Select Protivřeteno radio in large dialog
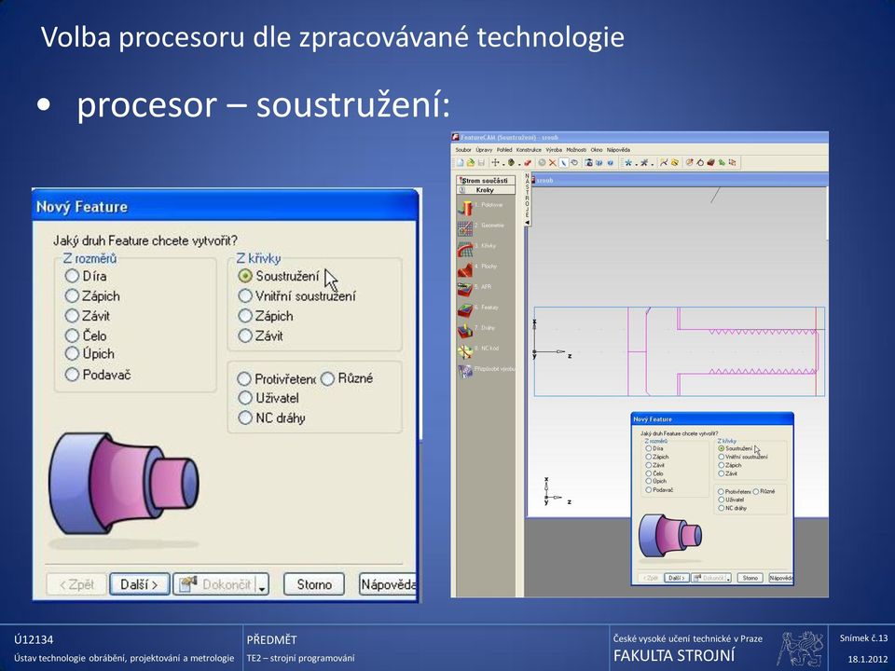Viewport: 895px width, 671px height. pos(245,379)
